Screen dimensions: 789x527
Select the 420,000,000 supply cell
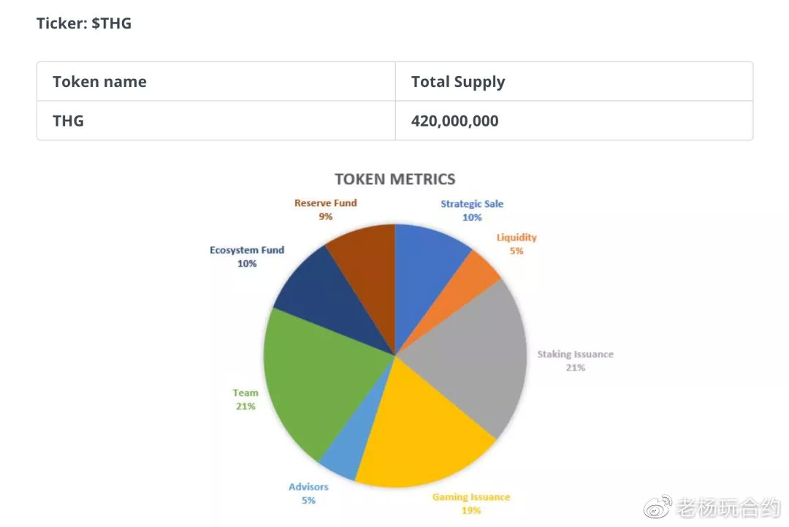point(574,121)
